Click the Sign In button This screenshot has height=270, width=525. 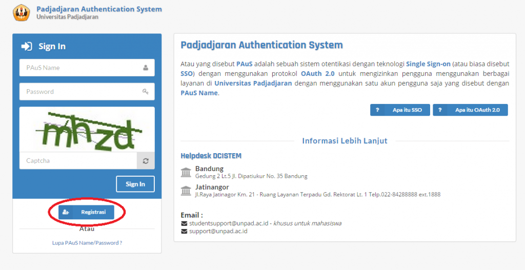click(x=135, y=184)
